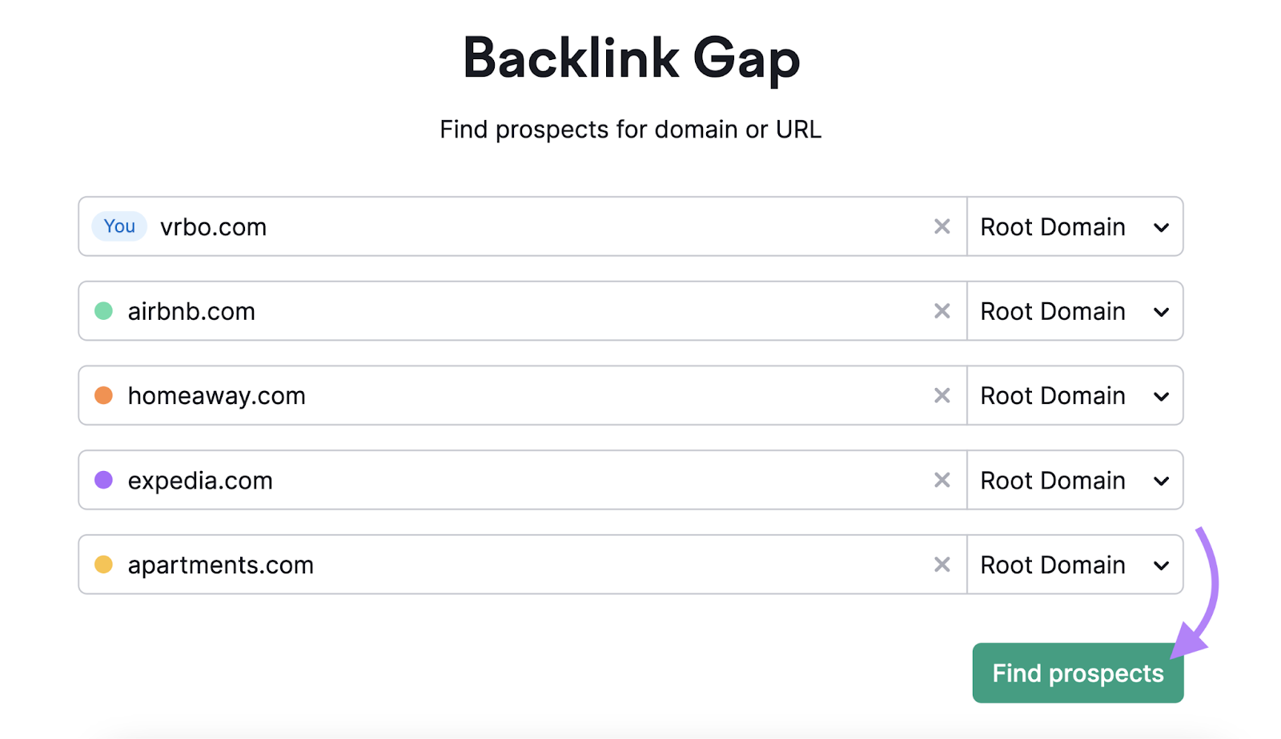Expand the Root Domain dropdown for expedia.com
The width and height of the screenshot is (1281, 739).
[x=1075, y=480]
